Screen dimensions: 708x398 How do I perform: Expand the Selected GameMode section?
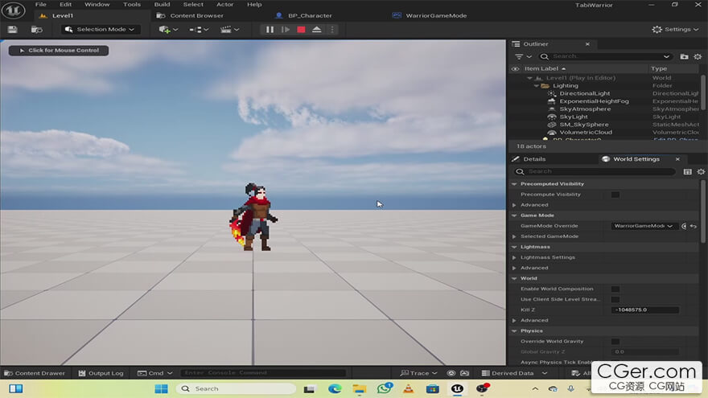coord(514,236)
